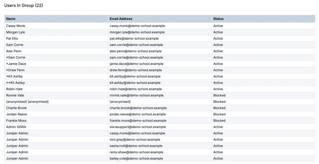Select the sisrasupport@demo-school.example email

(138, 127)
